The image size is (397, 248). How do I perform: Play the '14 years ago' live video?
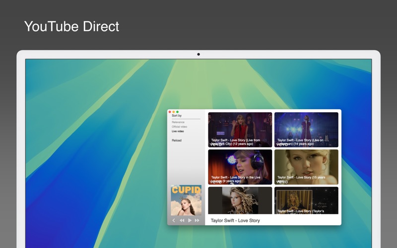tap(306, 129)
